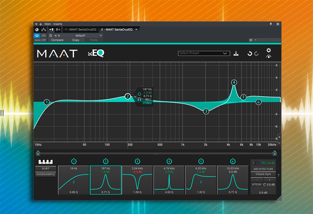
Task: Select EQ node 2 on the graph
Action: click(128, 96)
